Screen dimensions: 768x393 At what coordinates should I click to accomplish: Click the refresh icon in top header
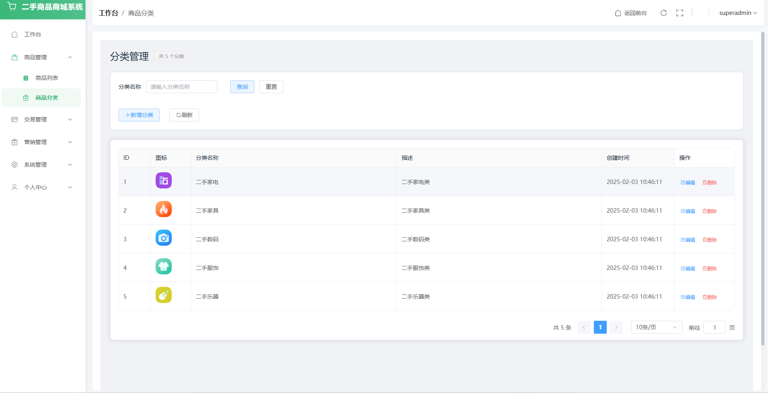[x=664, y=13]
